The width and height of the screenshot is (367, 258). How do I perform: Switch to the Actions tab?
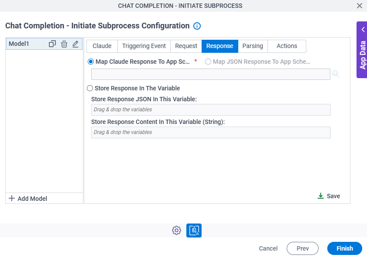click(287, 46)
